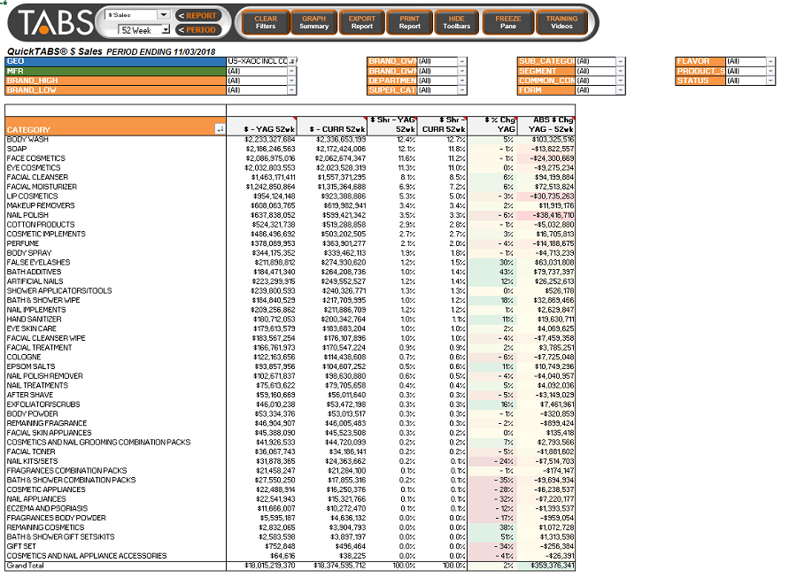
Task: Expand the FORM filter dropdown
Action: 620,90
